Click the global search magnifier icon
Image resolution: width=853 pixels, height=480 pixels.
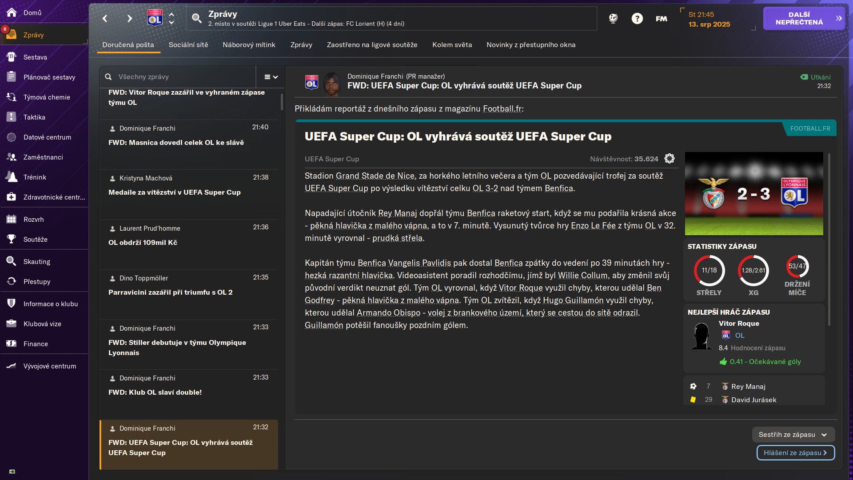coord(196,18)
